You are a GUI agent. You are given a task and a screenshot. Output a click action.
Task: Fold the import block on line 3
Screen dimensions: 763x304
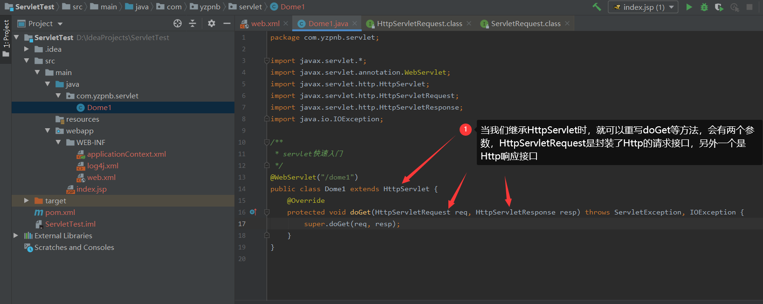click(x=267, y=61)
